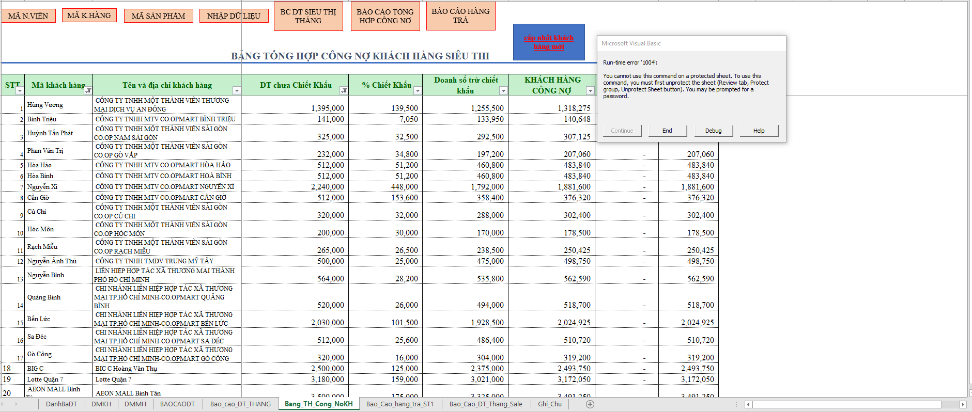
Task: Select the value 2,240,000 in Nguyễn Xí row
Action: [295, 186]
